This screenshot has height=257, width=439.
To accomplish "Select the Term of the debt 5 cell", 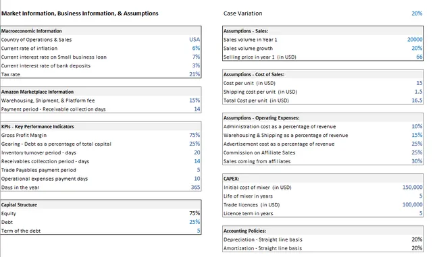I will 198,231.
